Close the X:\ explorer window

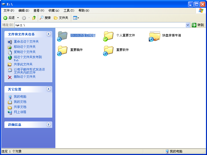[x=203, y=4]
